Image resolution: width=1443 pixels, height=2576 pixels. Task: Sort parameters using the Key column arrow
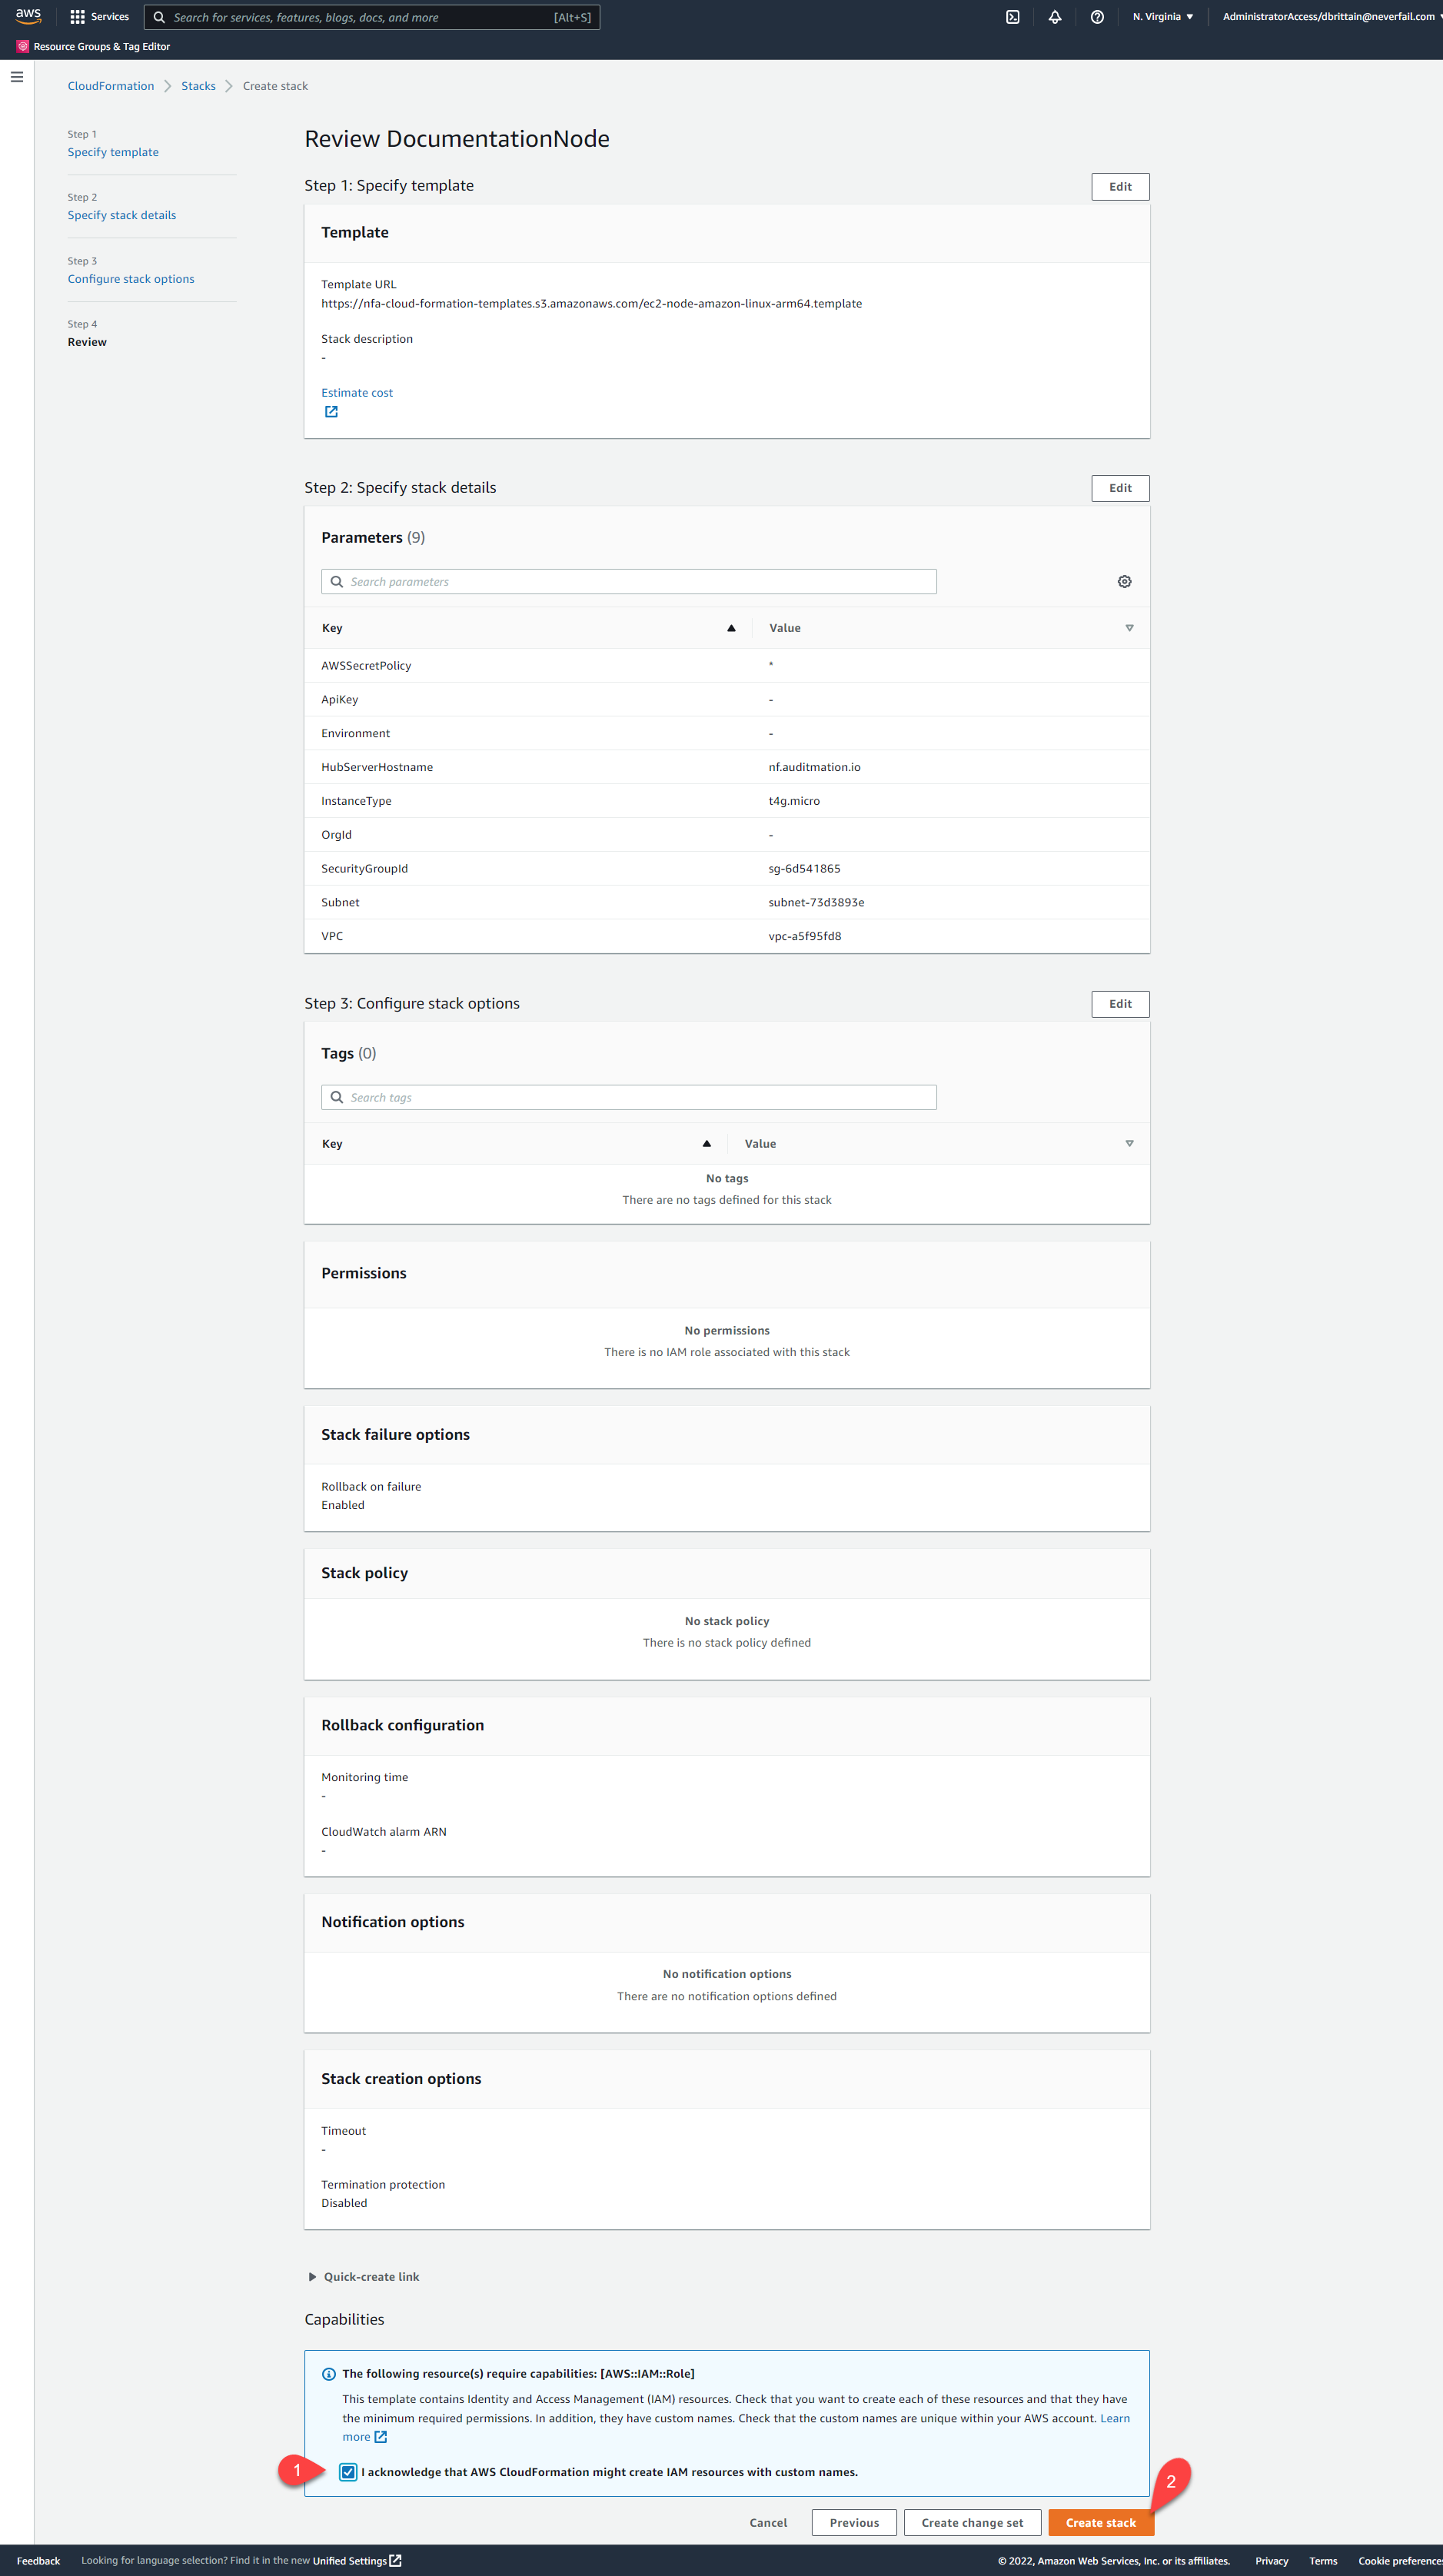coord(731,628)
